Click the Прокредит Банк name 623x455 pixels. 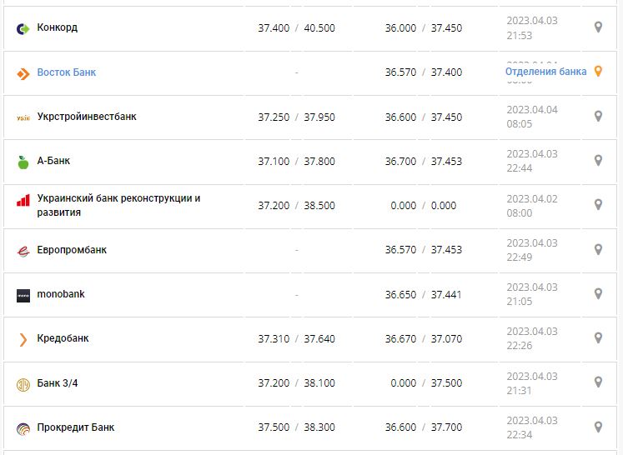tap(76, 427)
